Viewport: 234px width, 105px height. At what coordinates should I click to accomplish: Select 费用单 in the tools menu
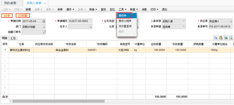[127, 16]
